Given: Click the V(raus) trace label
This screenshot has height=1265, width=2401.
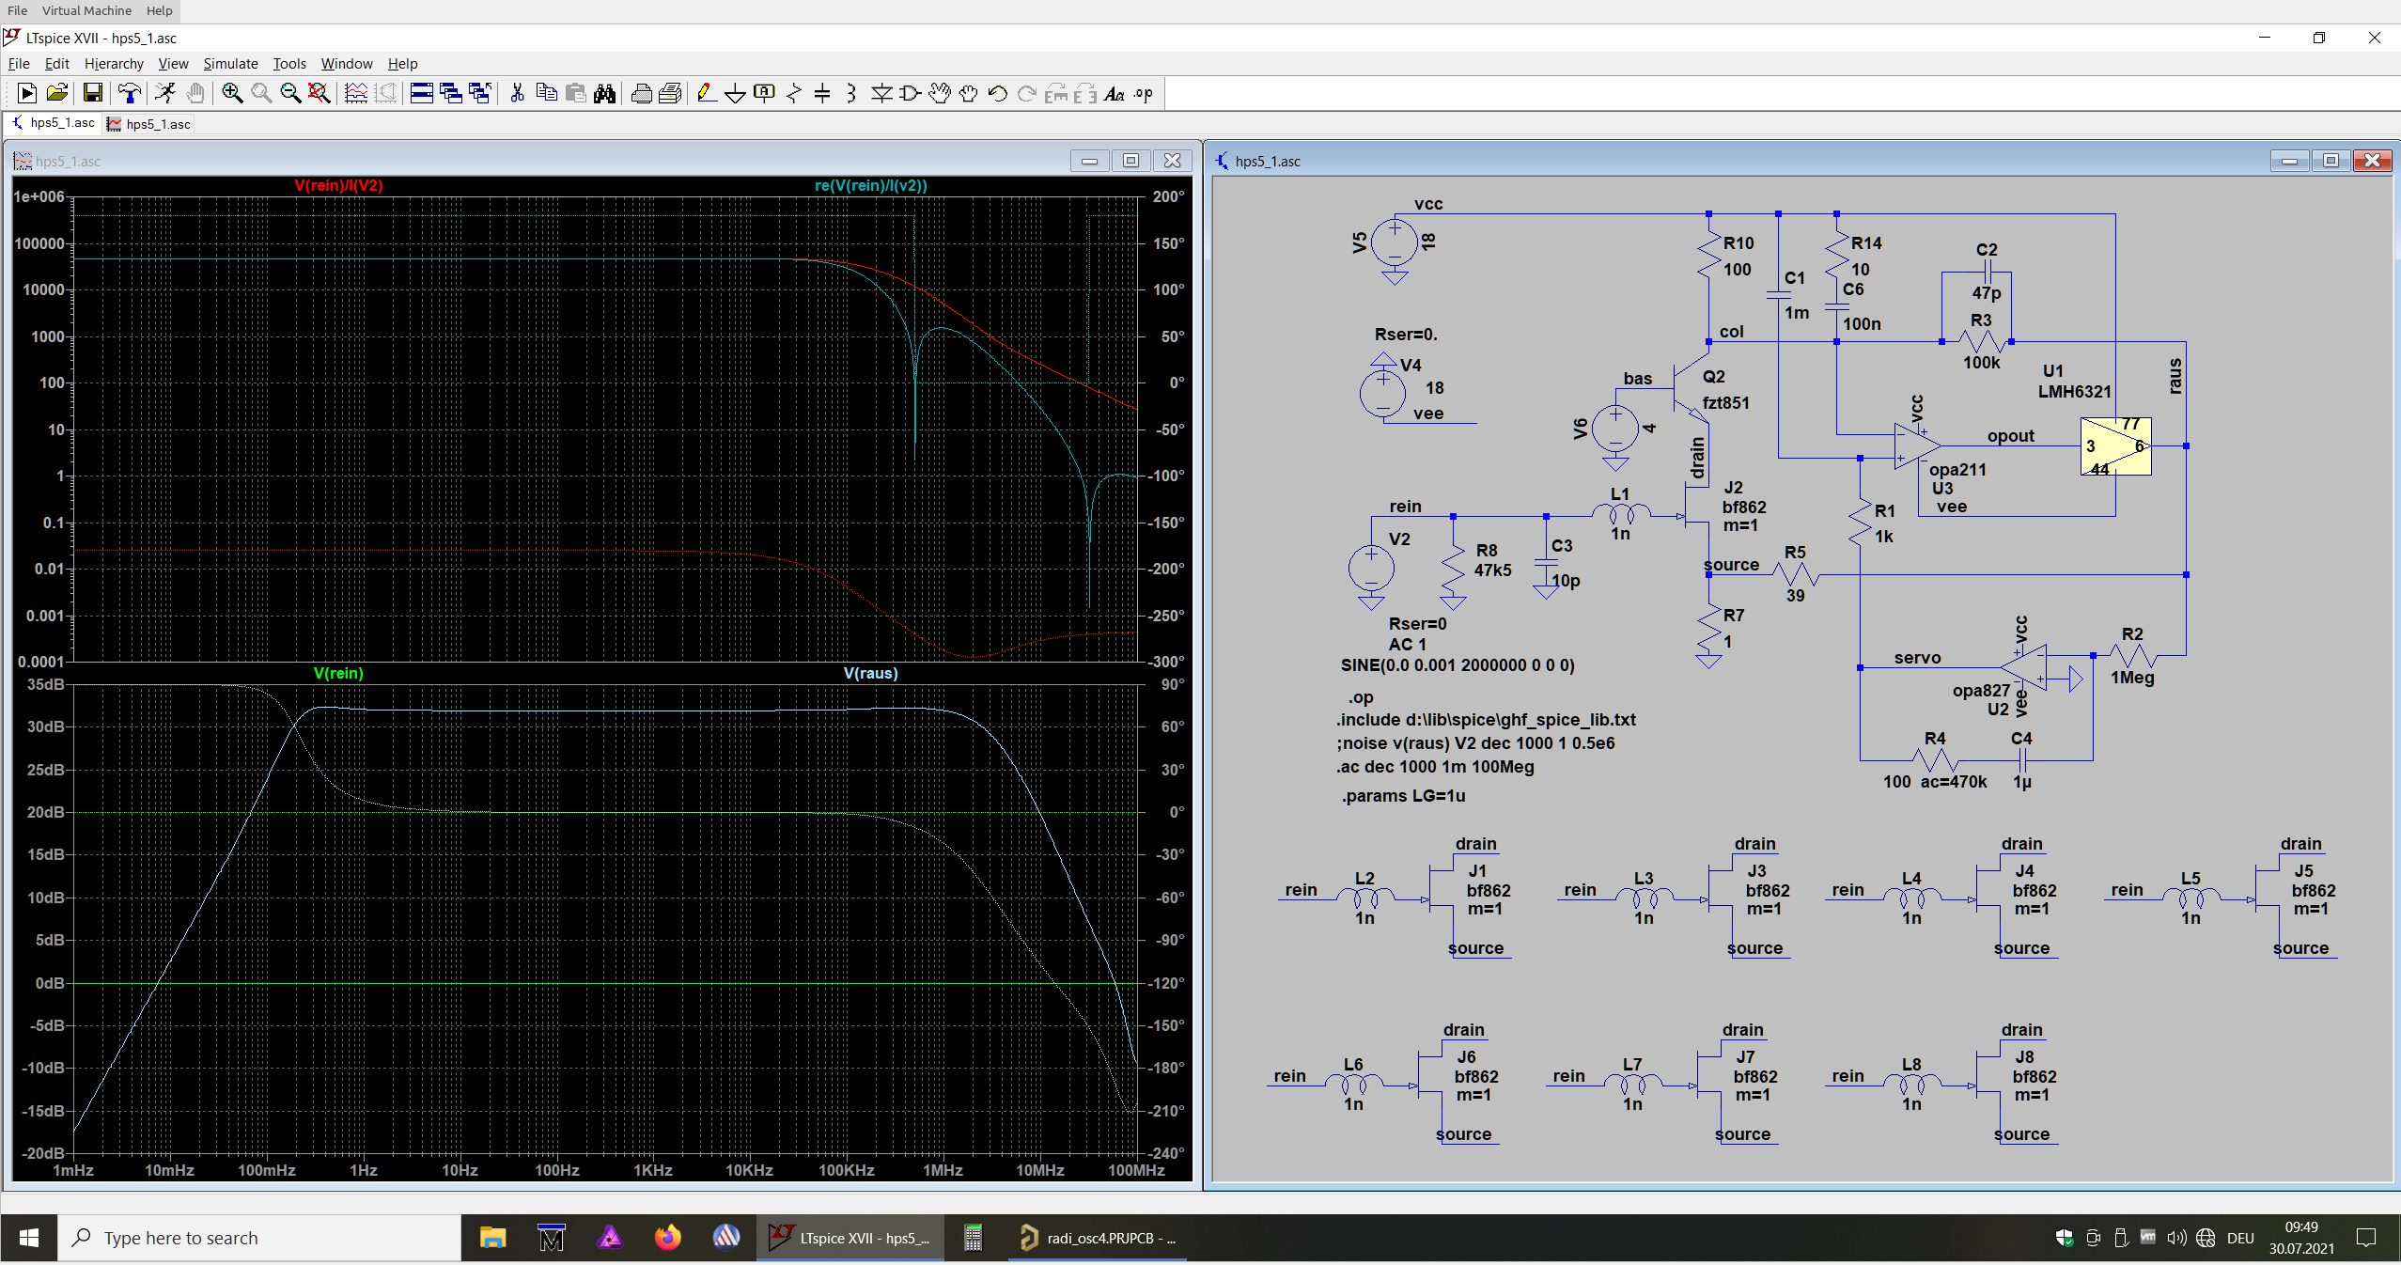Looking at the screenshot, I should coord(871,673).
